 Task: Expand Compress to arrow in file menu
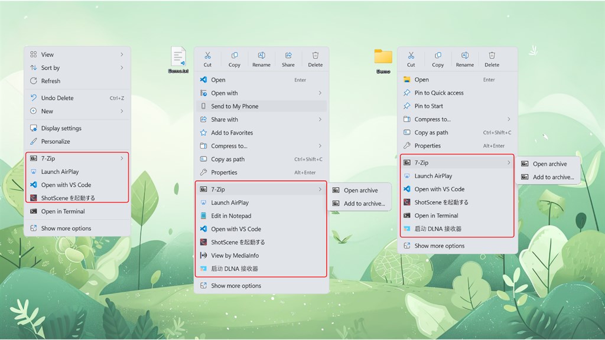(320, 146)
